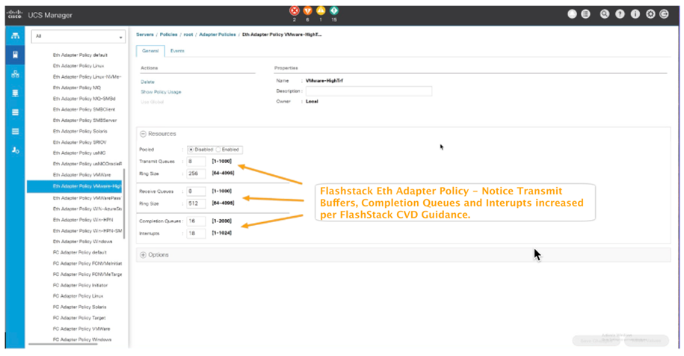Click the red critical faults icon
This screenshot has width=684, height=356.
(x=295, y=11)
